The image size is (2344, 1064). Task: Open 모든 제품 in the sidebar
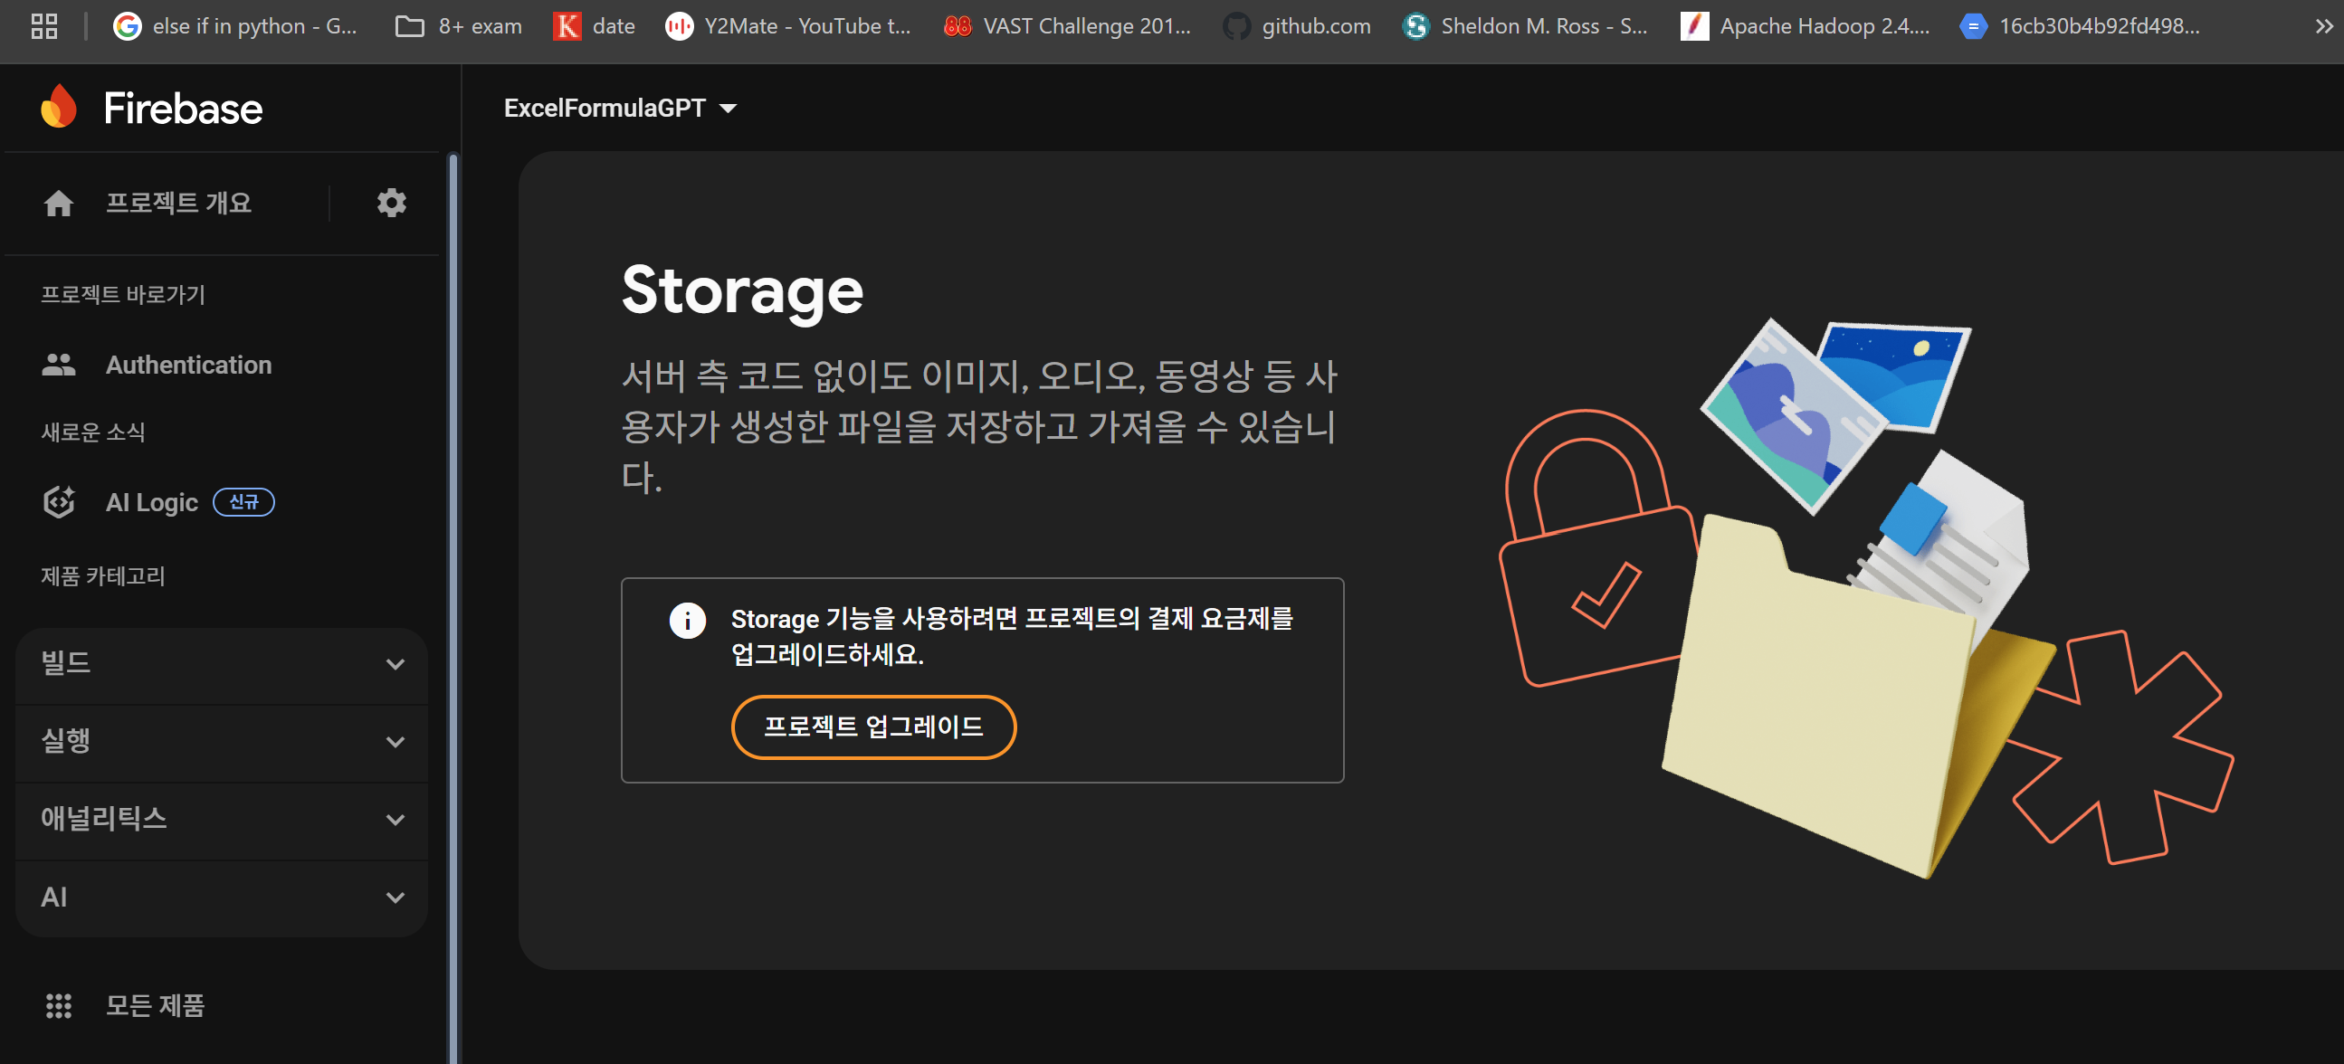tap(155, 1005)
